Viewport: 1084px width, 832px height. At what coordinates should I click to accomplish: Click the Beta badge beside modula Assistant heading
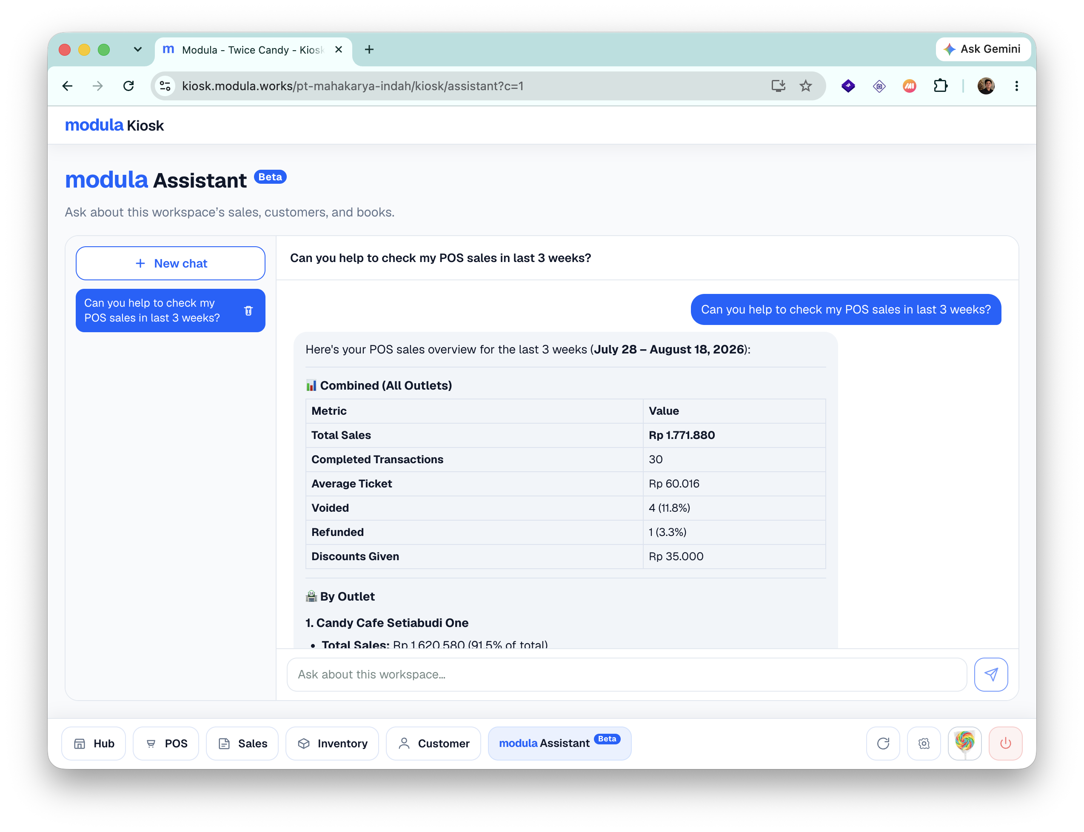[270, 177]
